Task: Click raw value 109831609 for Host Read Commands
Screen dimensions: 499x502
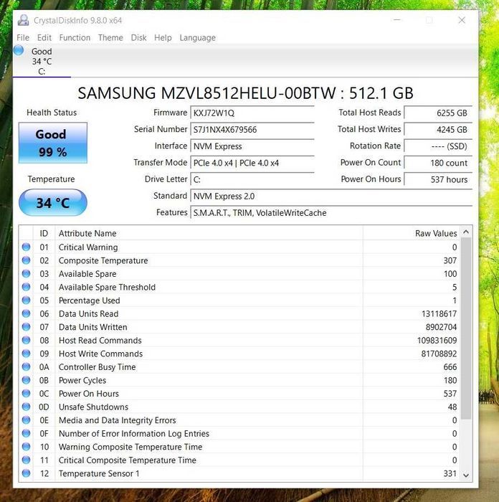Action: click(x=437, y=340)
